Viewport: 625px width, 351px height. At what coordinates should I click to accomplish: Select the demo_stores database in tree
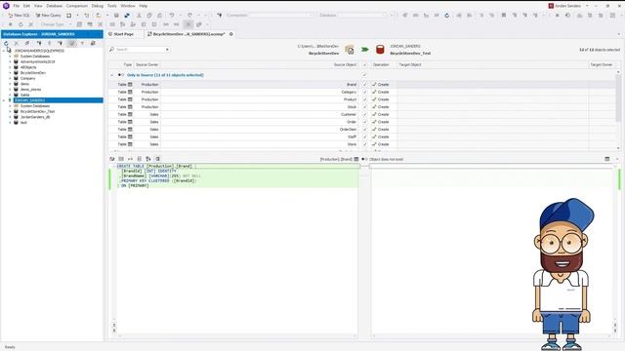point(30,90)
